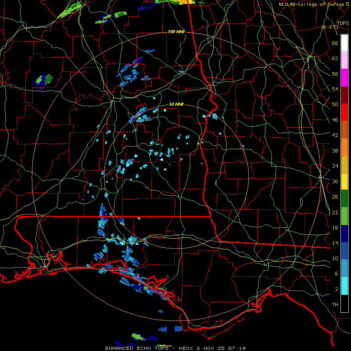Click the "TH" threshold legend label

(x=335, y=305)
